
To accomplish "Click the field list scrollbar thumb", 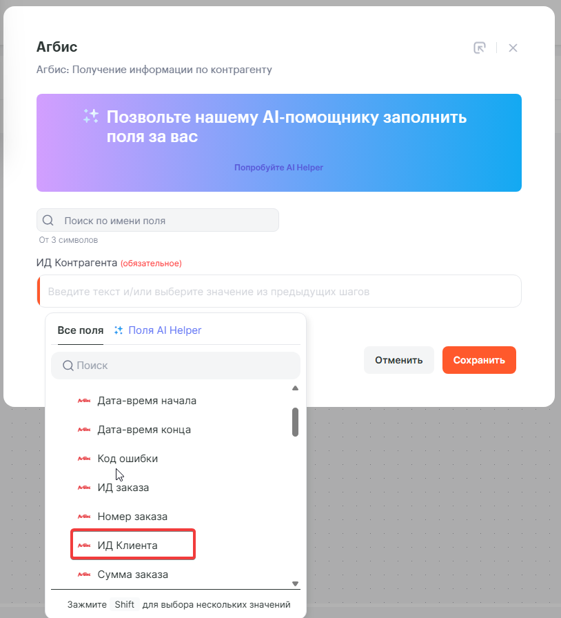I will (x=295, y=422).
